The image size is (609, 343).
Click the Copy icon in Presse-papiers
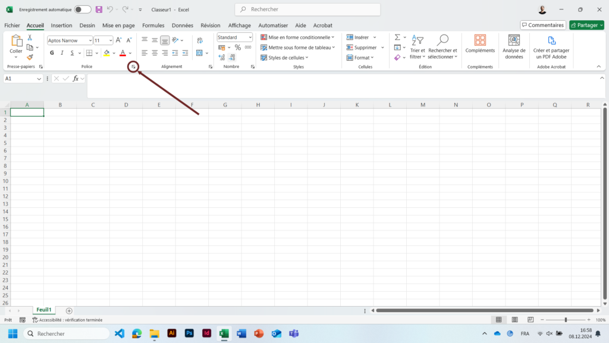[x=30, y=48]
